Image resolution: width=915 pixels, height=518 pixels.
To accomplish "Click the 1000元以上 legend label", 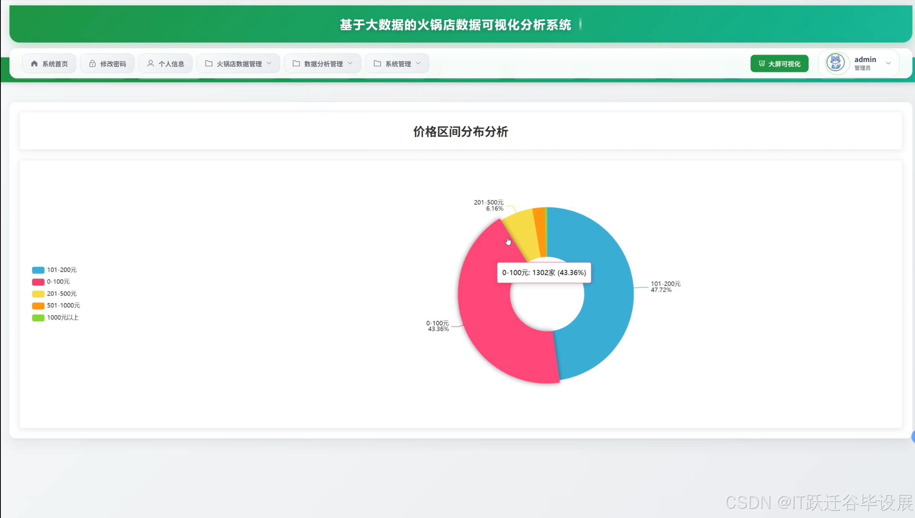I will click(63, 317).
